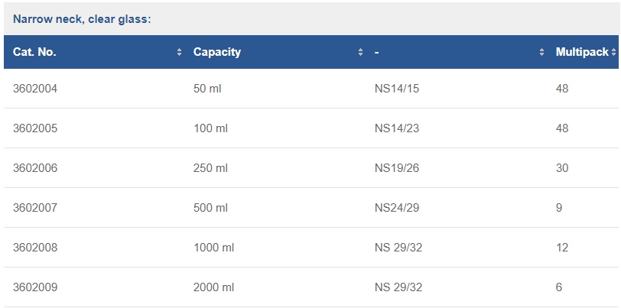
Task: Click the Narrow neck, clear glass heading
Action: click(82, 19)
